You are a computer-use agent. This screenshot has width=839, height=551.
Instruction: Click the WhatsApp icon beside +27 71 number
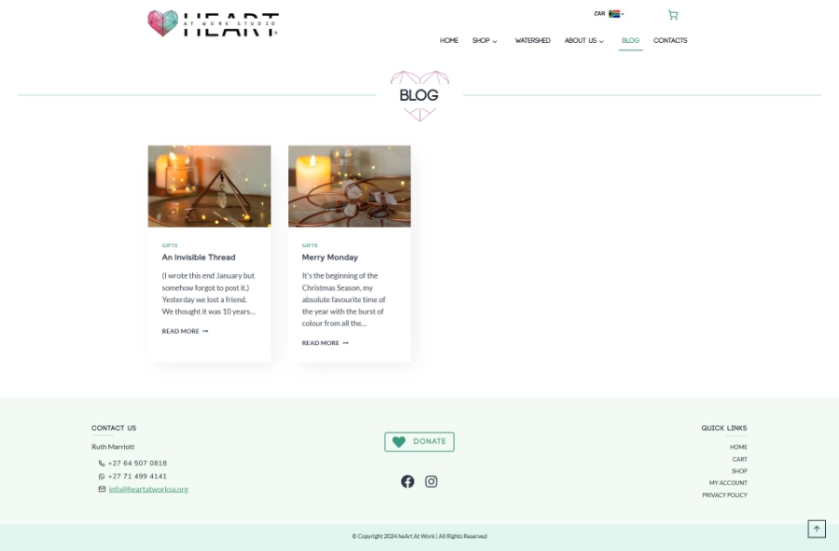click(x=102, y=476)
